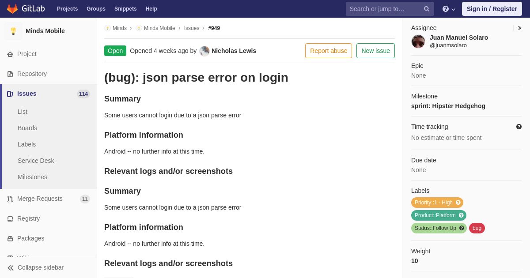Open the Minds breadcrumb link
This screenshot has width=530, height=278.
coord(120,28)
